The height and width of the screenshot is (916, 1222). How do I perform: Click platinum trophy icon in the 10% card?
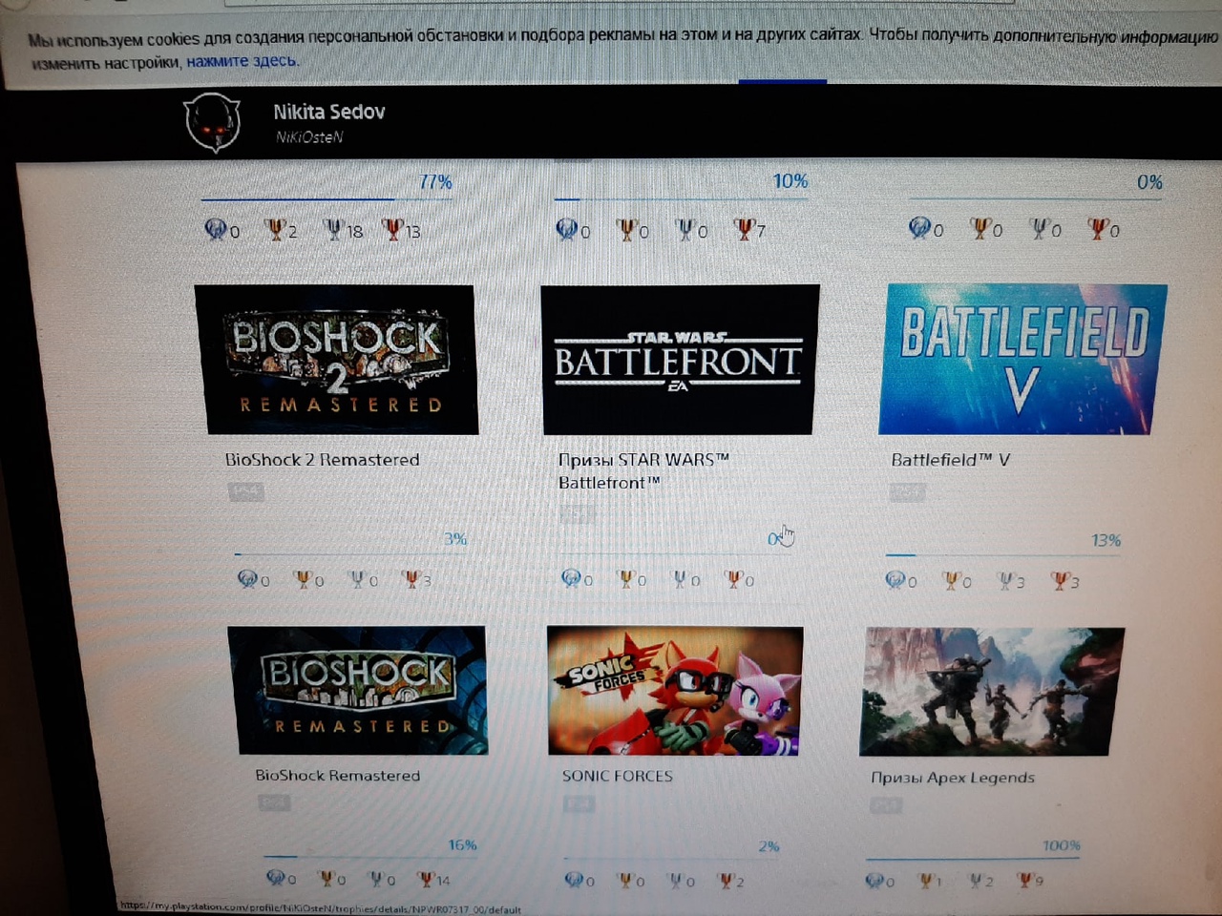pos(567,229)
